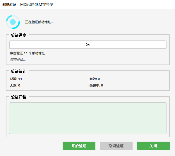
Task: Click the 0% verification progress bar
Action: click(88, 45)
